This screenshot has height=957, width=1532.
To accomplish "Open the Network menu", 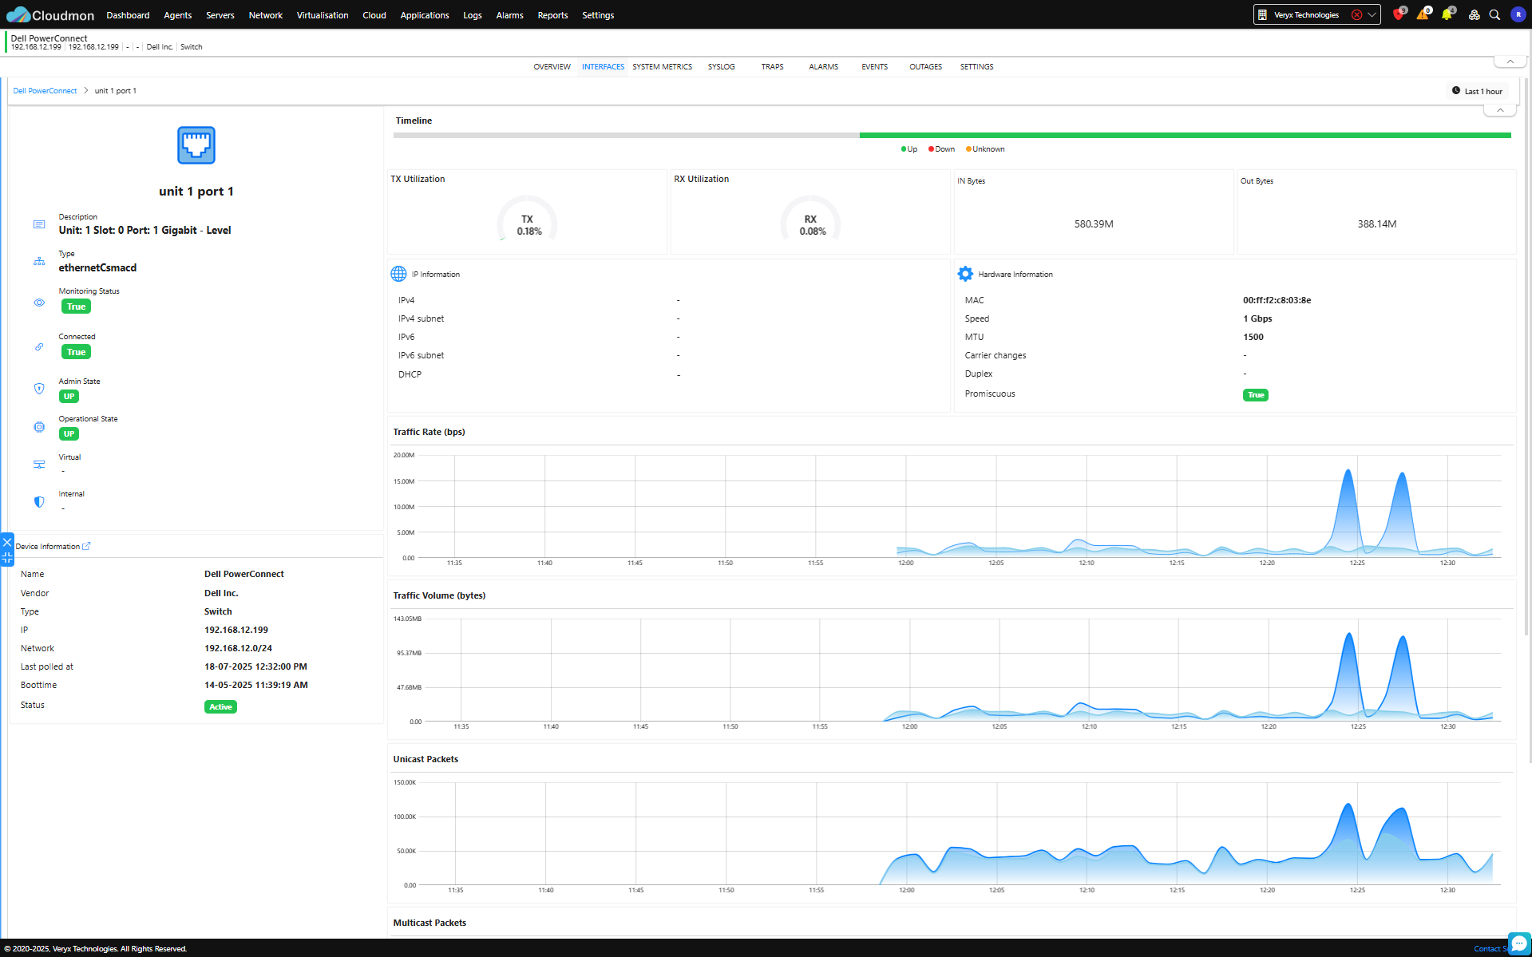I will [266, 15].
